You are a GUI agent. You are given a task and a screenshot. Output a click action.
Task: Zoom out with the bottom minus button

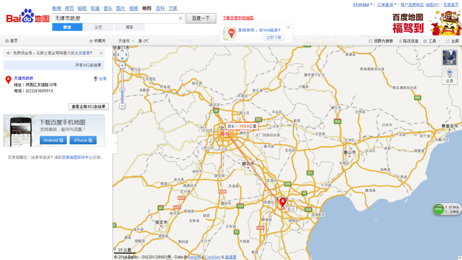(122, 106)
